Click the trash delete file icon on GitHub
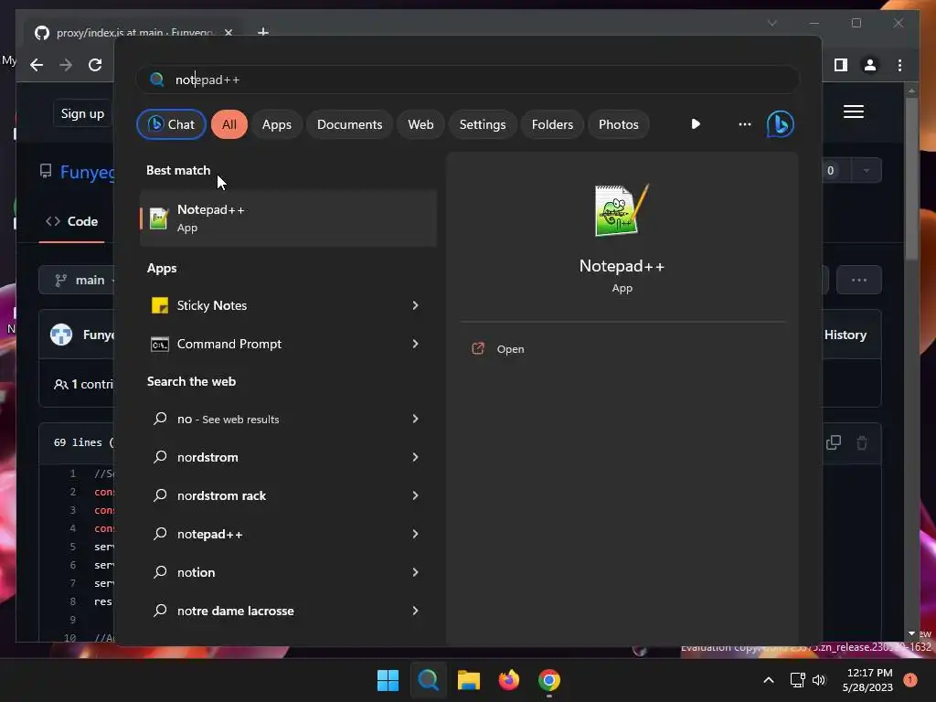Image resolution: width=936 pixels, height=702 pixels. [x=862, y=443]
